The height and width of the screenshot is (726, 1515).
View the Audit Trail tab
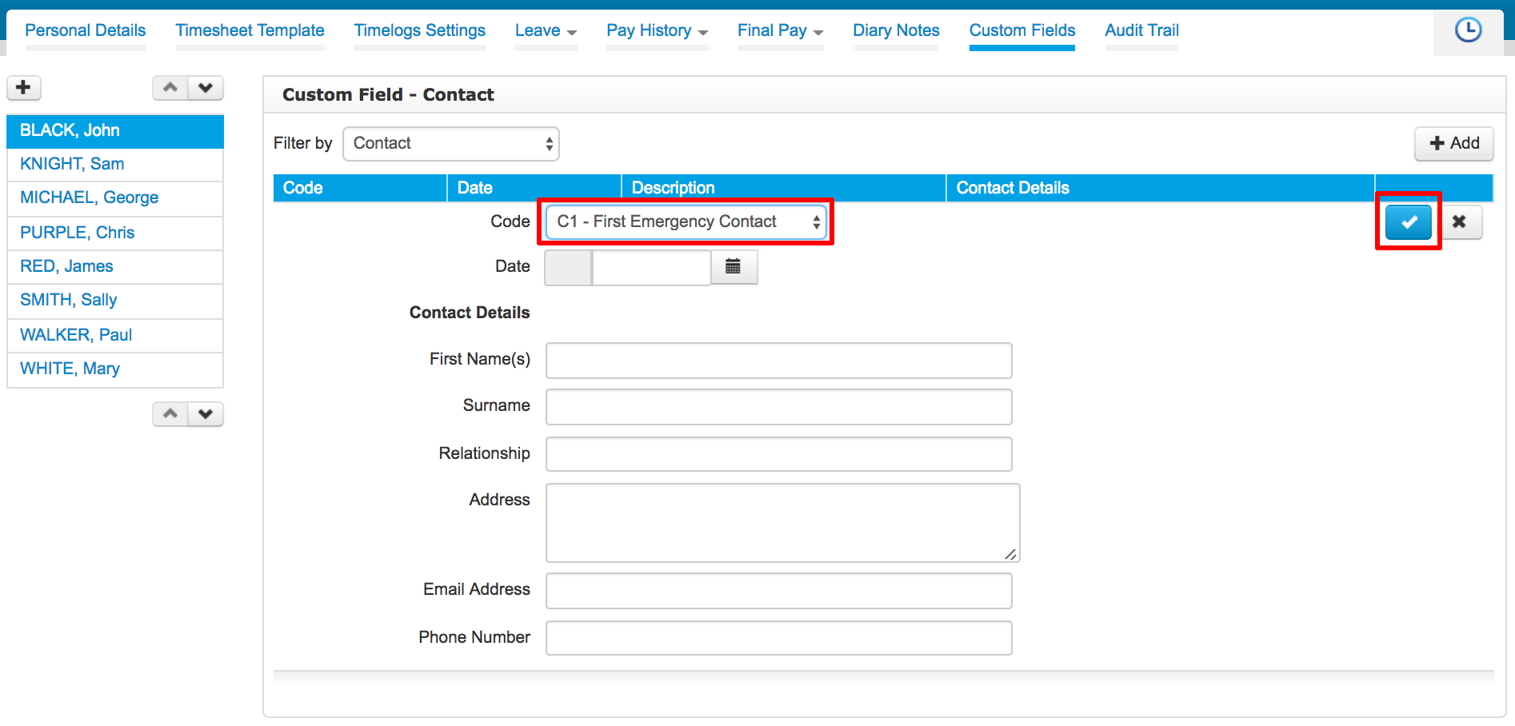[1142, 30]
